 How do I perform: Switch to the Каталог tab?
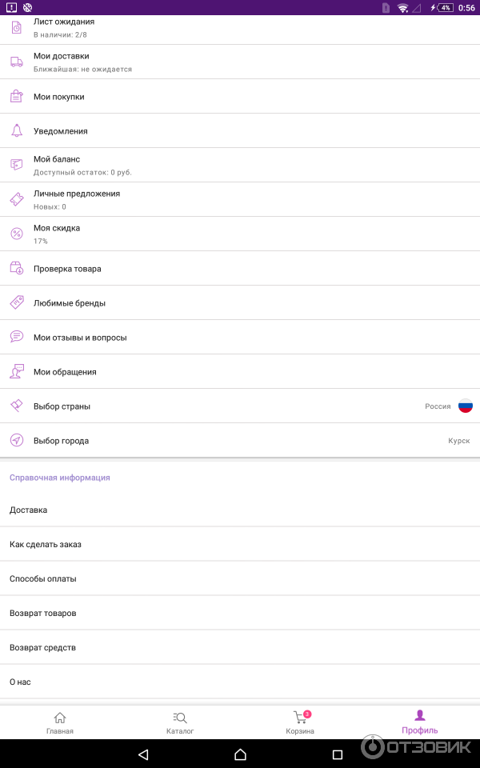(180, 722)
